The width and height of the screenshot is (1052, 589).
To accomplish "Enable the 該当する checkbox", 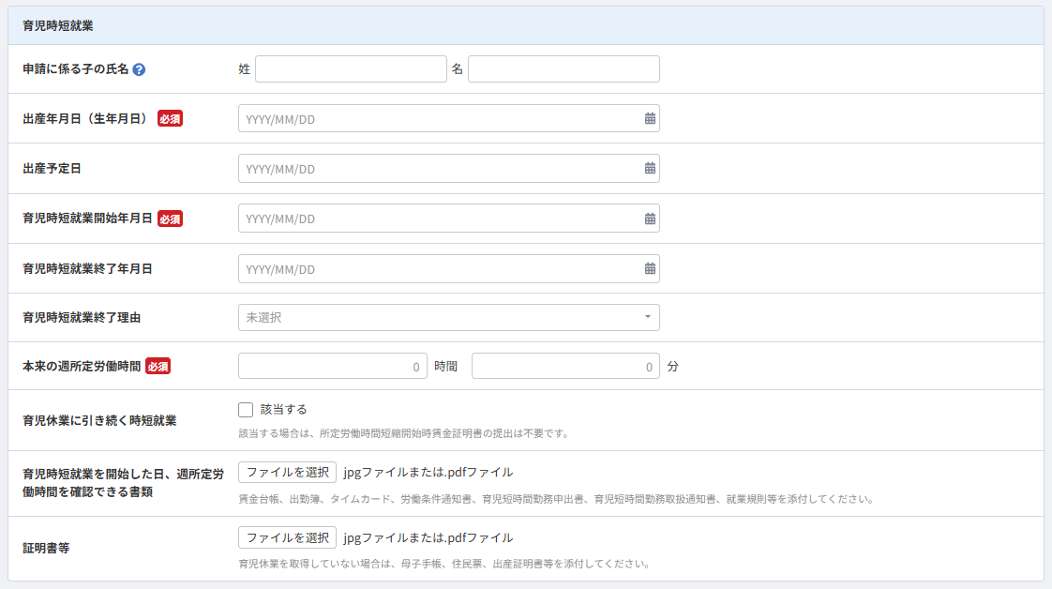I will (246, 410).
